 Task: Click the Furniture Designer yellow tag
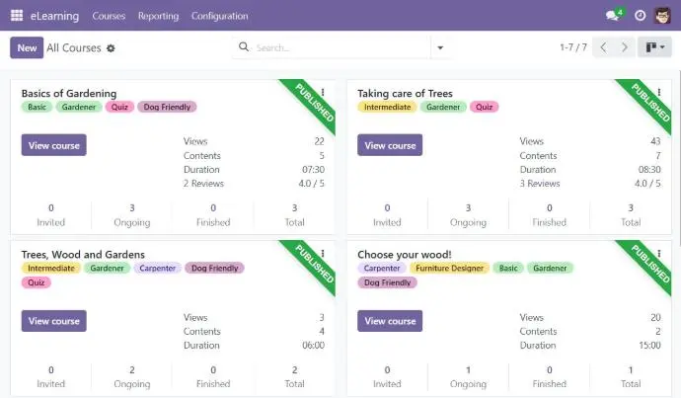448,268
